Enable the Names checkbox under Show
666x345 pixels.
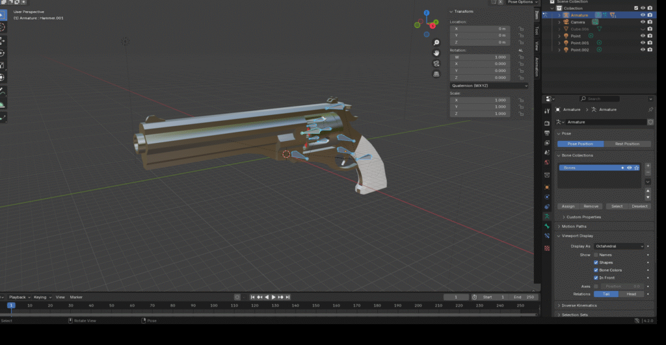(x=596, y=255)
